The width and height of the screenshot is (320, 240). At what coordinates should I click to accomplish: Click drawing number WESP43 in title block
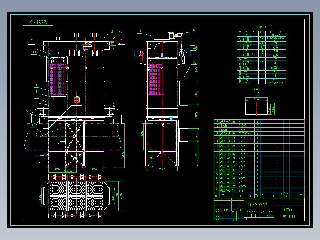click(289, 217)
